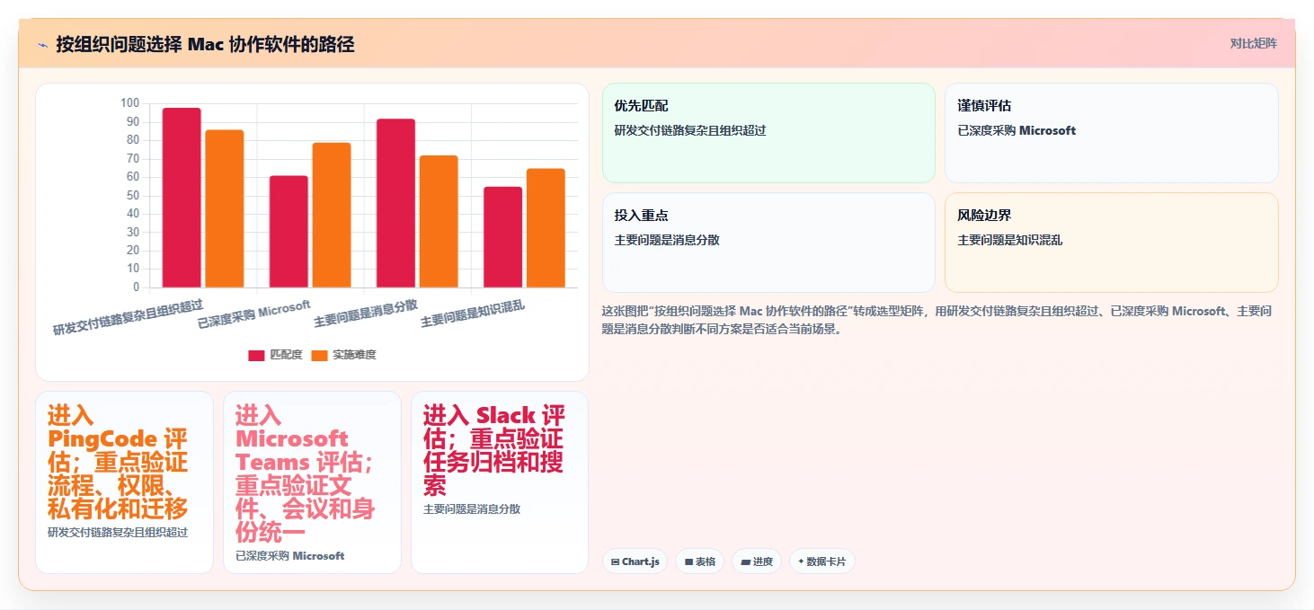This screenshot has height=610, width=1314.
Task: Click the red 匹配度 bar for 已深度采购 Microsoft
Action: click(289, 232)
